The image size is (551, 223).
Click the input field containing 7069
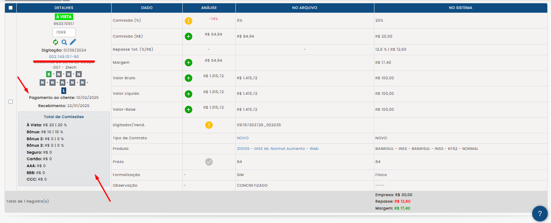[64, 32]
